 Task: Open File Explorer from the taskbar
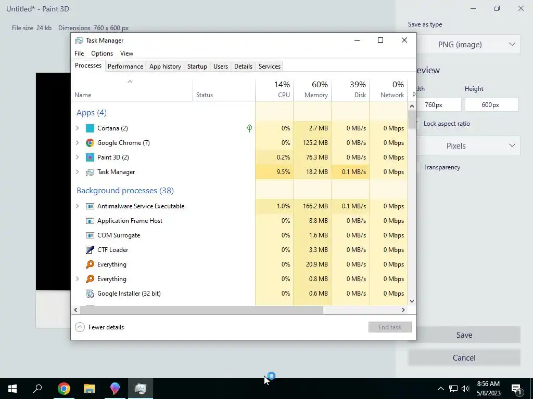90,389
